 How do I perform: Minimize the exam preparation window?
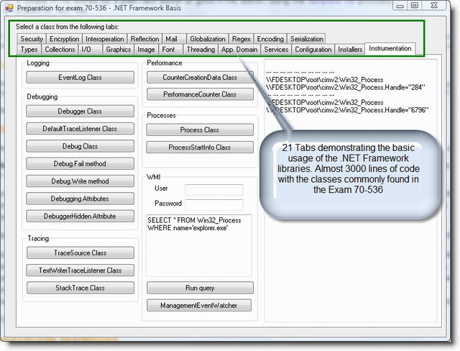click(x=400, y=6)
